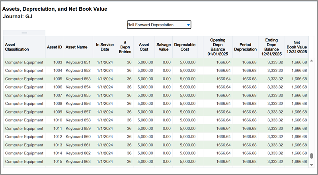Select the Asset Name column header
Screen dimensions: 318x175
point(76,47)
